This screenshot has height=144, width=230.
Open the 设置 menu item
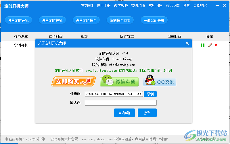(x=186, y=6)
